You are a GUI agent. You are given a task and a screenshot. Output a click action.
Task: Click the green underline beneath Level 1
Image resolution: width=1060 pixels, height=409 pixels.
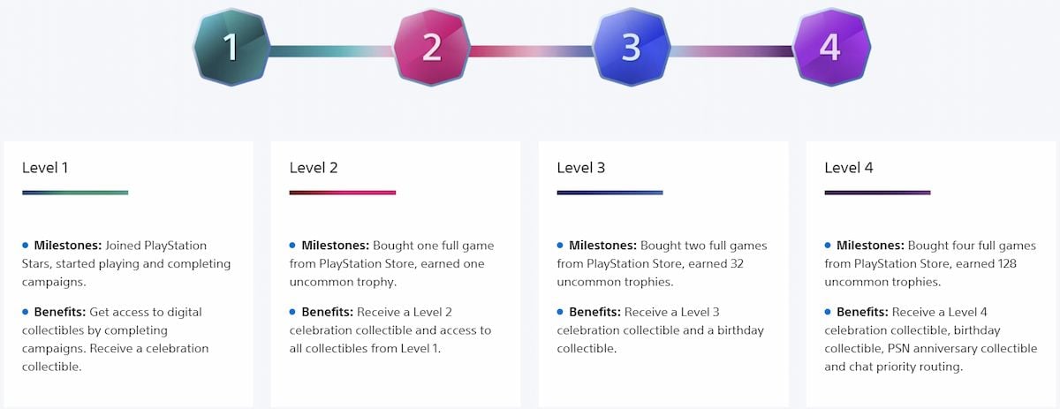click(x=75, y=193)
